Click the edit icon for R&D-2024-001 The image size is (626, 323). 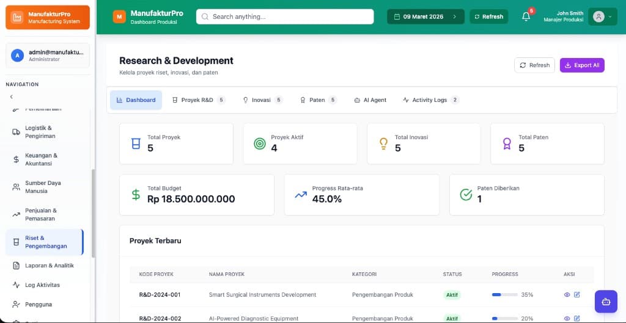576,295
